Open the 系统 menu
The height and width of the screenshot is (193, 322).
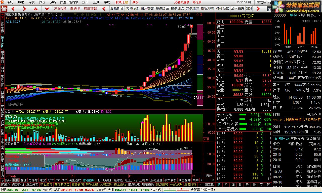(x=10, y=2)
